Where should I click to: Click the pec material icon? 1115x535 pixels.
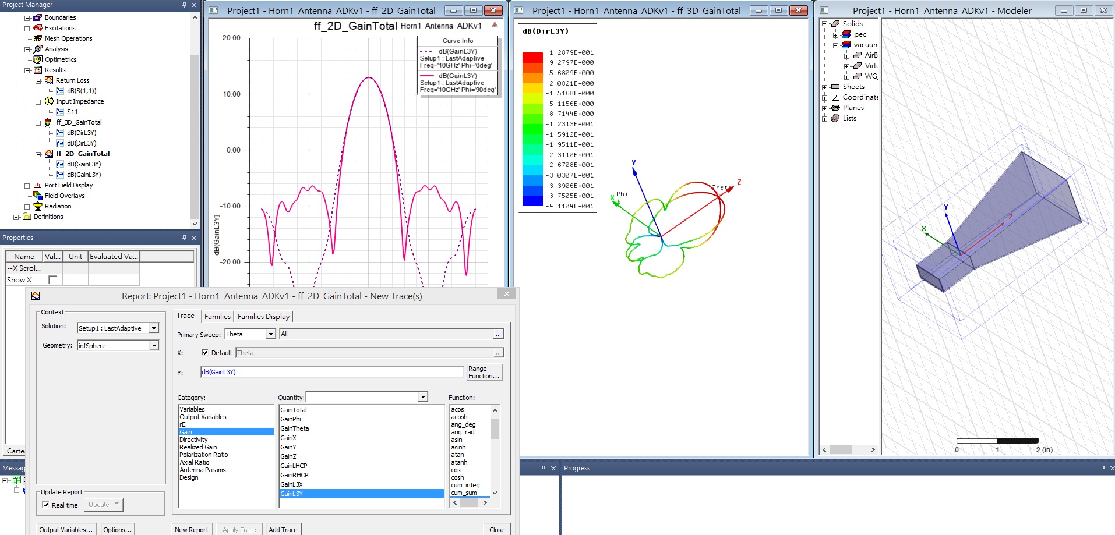point(846,34)
